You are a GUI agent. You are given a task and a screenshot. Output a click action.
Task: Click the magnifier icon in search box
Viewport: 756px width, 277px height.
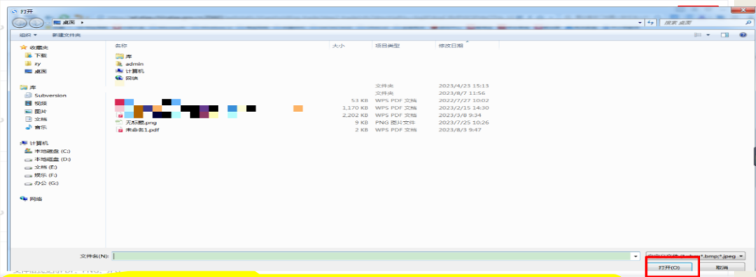point(748,22)
